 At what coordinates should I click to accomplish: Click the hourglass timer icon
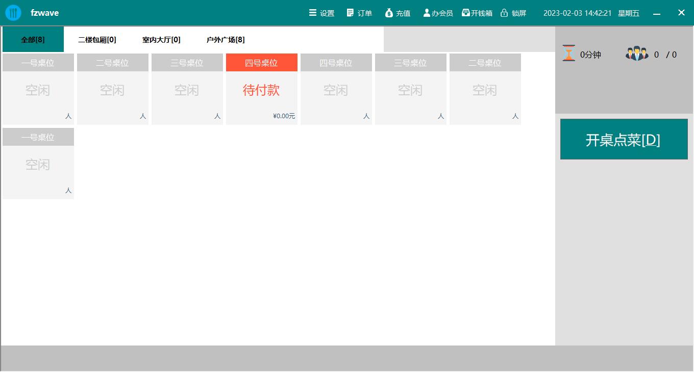pyautogui.click(x=568, y=53)
